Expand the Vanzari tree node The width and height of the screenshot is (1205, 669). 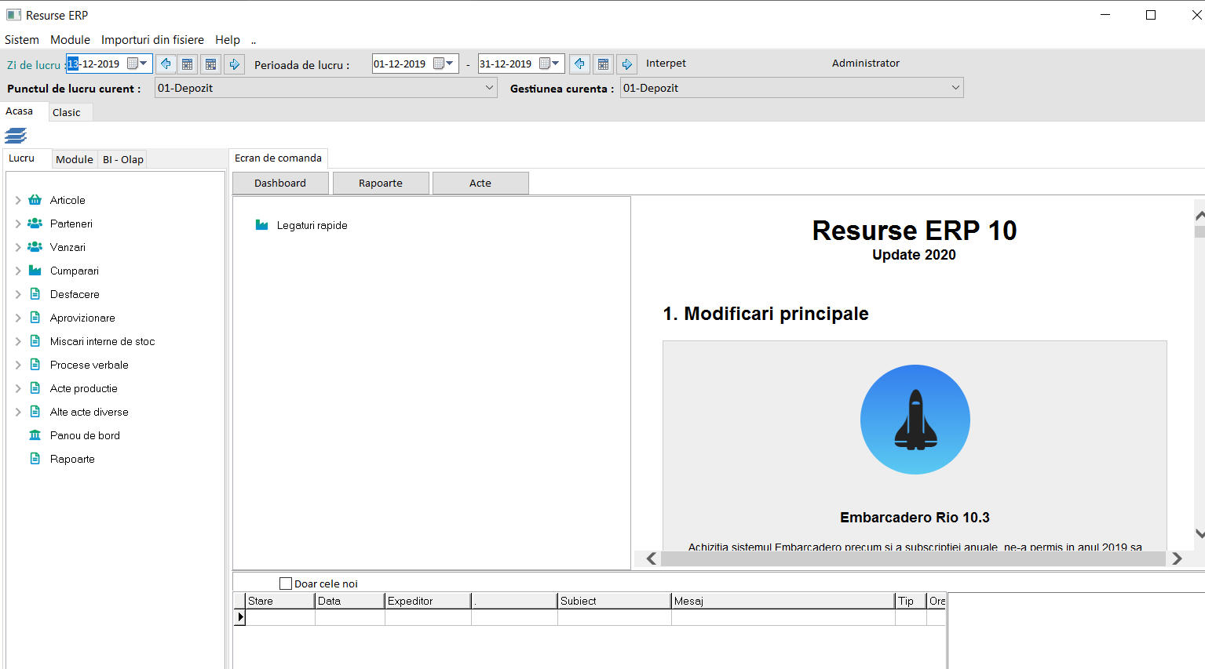[18, 247]
